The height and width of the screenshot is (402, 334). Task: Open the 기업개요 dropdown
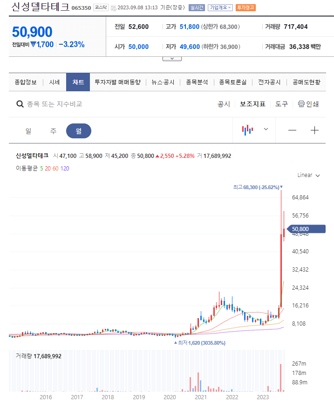220,8
